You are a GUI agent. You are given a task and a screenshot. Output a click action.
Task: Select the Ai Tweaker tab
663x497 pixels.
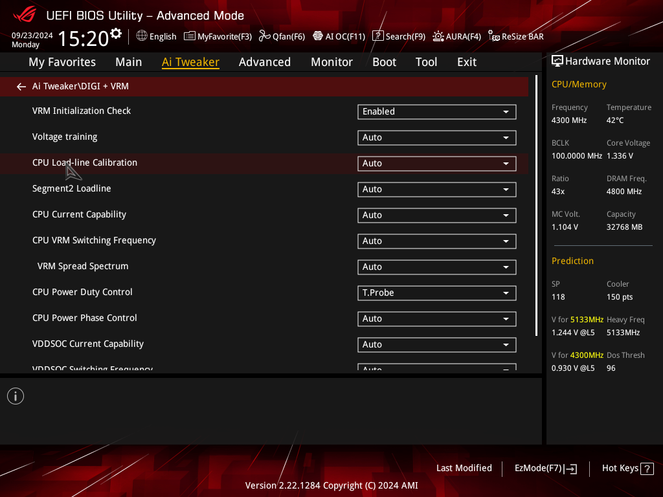tap(191, 62)
